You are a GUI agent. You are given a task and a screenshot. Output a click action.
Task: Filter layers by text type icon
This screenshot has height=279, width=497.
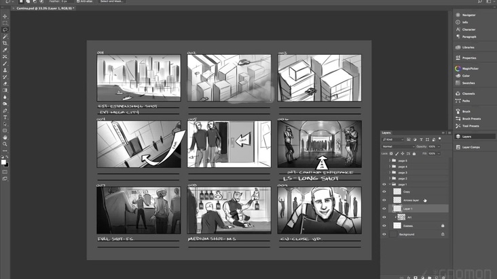click(x=421, y=139)
